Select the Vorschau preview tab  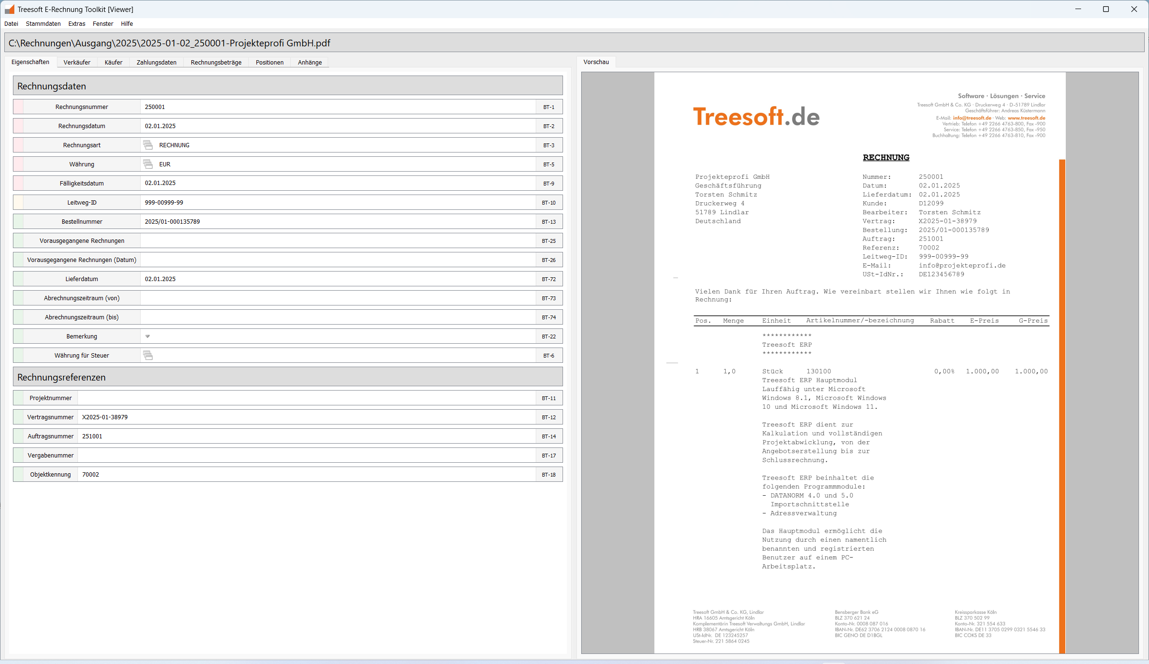click(596, 62)
